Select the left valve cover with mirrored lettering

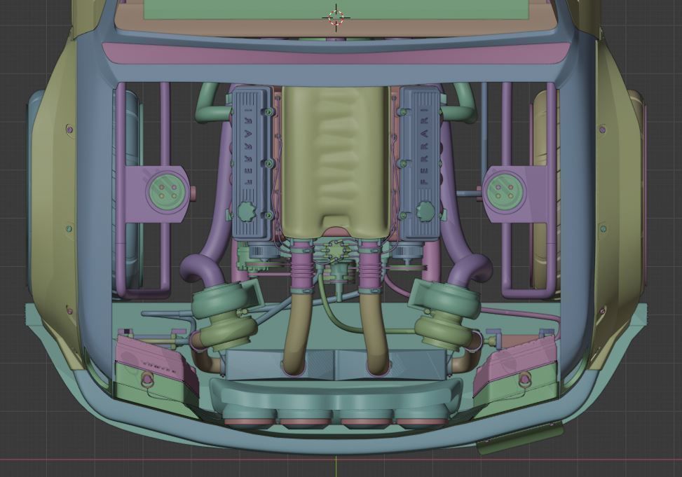pyautogui.click(x=253, y=163)
